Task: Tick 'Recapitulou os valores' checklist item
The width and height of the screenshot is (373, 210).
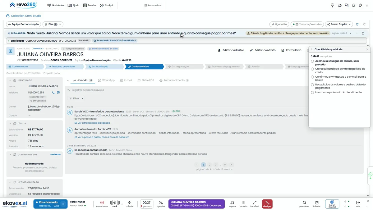Action: click(312, 84)
